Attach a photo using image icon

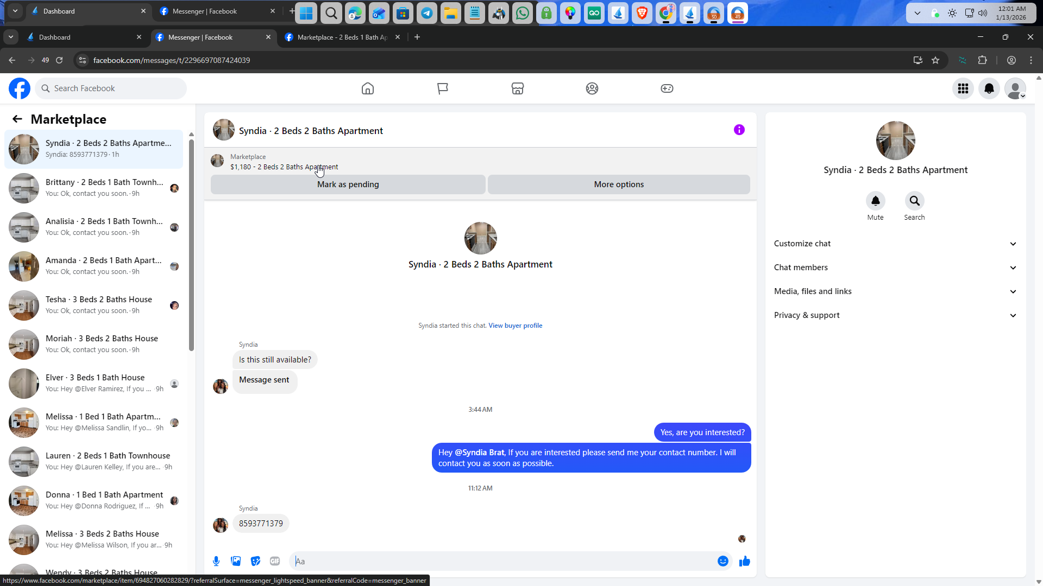(236, 561)
